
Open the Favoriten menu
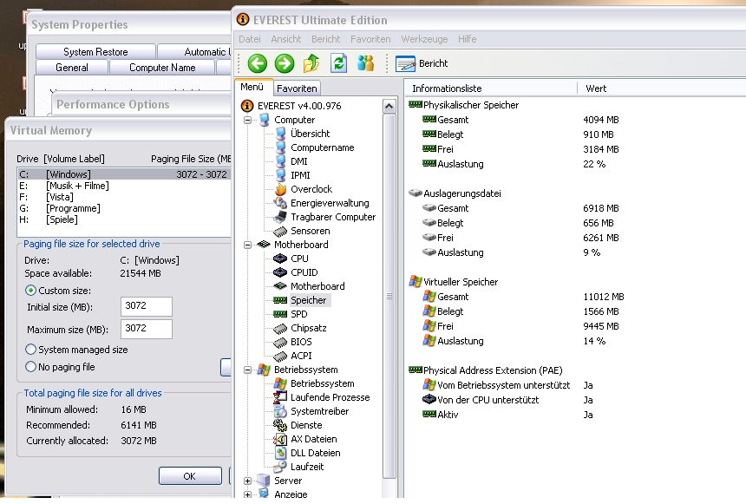click(x=370, y=39)
